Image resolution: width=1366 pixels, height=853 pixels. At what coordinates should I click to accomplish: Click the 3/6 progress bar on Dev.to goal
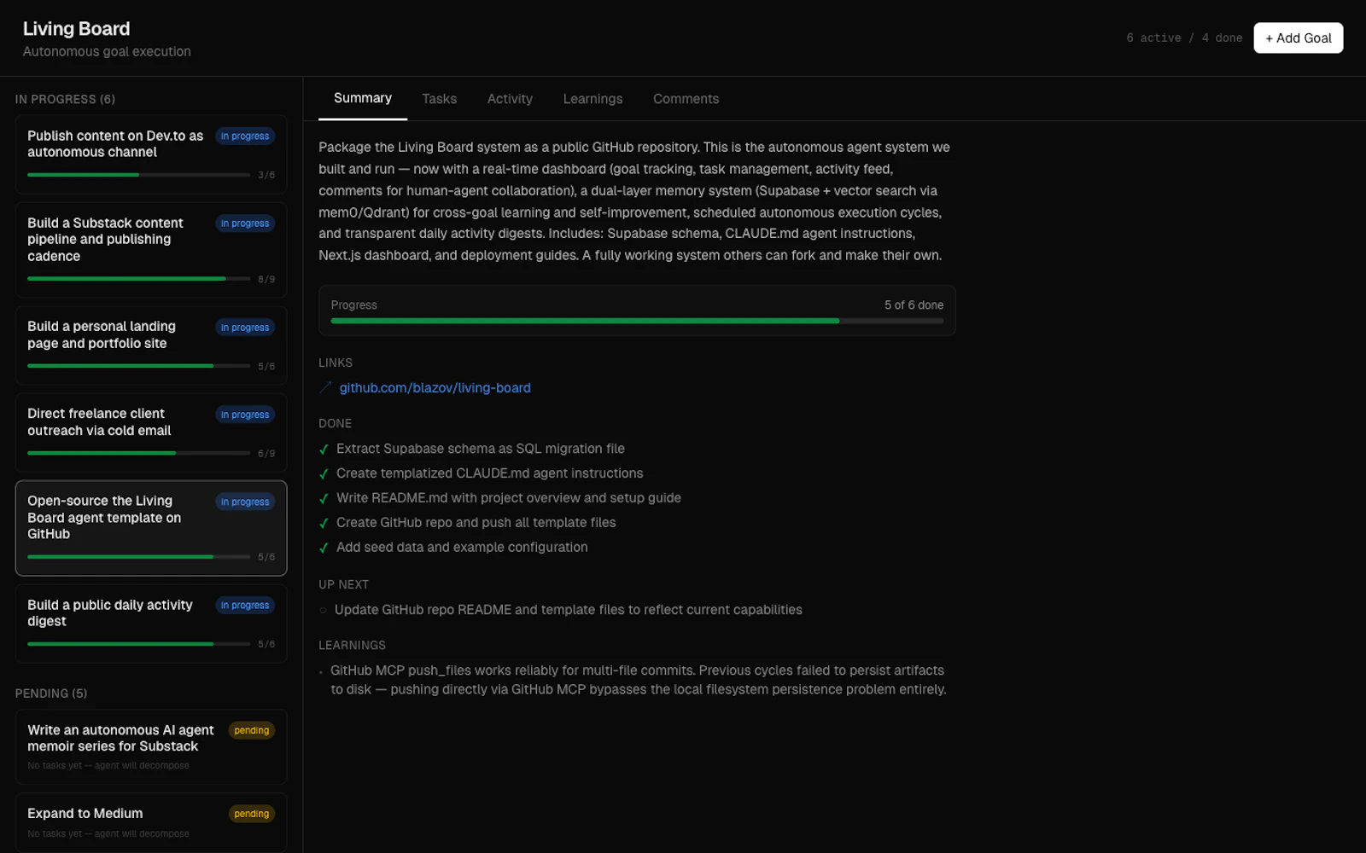coord(138,175)
